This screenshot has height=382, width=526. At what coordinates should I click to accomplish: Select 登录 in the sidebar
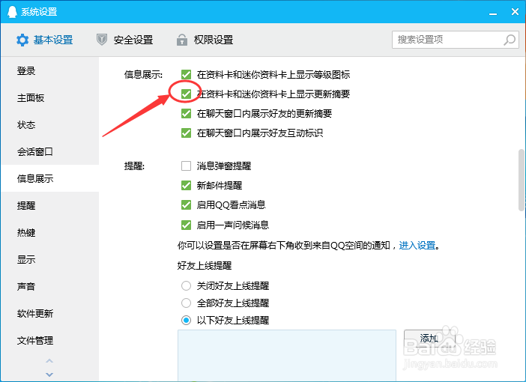[50, 70]
